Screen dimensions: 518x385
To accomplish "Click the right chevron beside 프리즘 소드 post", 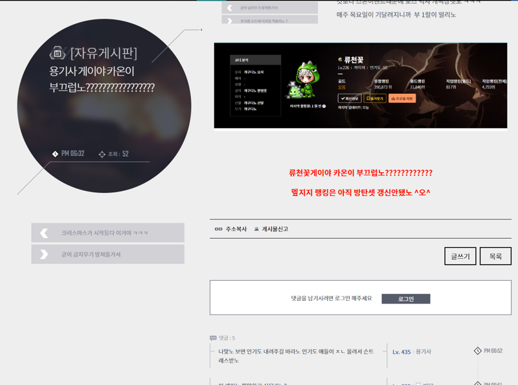I will 230,21.
